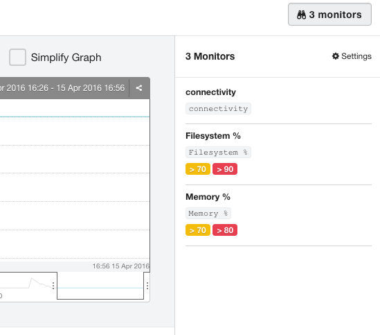Select the Filesystem % monitor heading

[213, 136]
